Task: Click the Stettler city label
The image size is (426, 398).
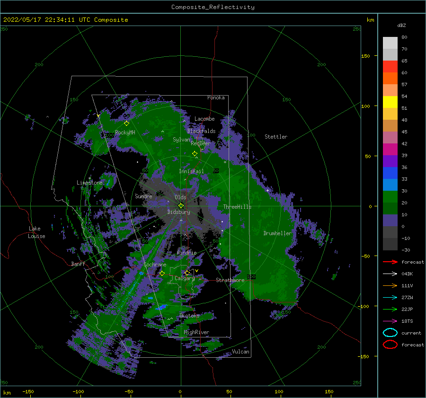Action: click(276, 137)
